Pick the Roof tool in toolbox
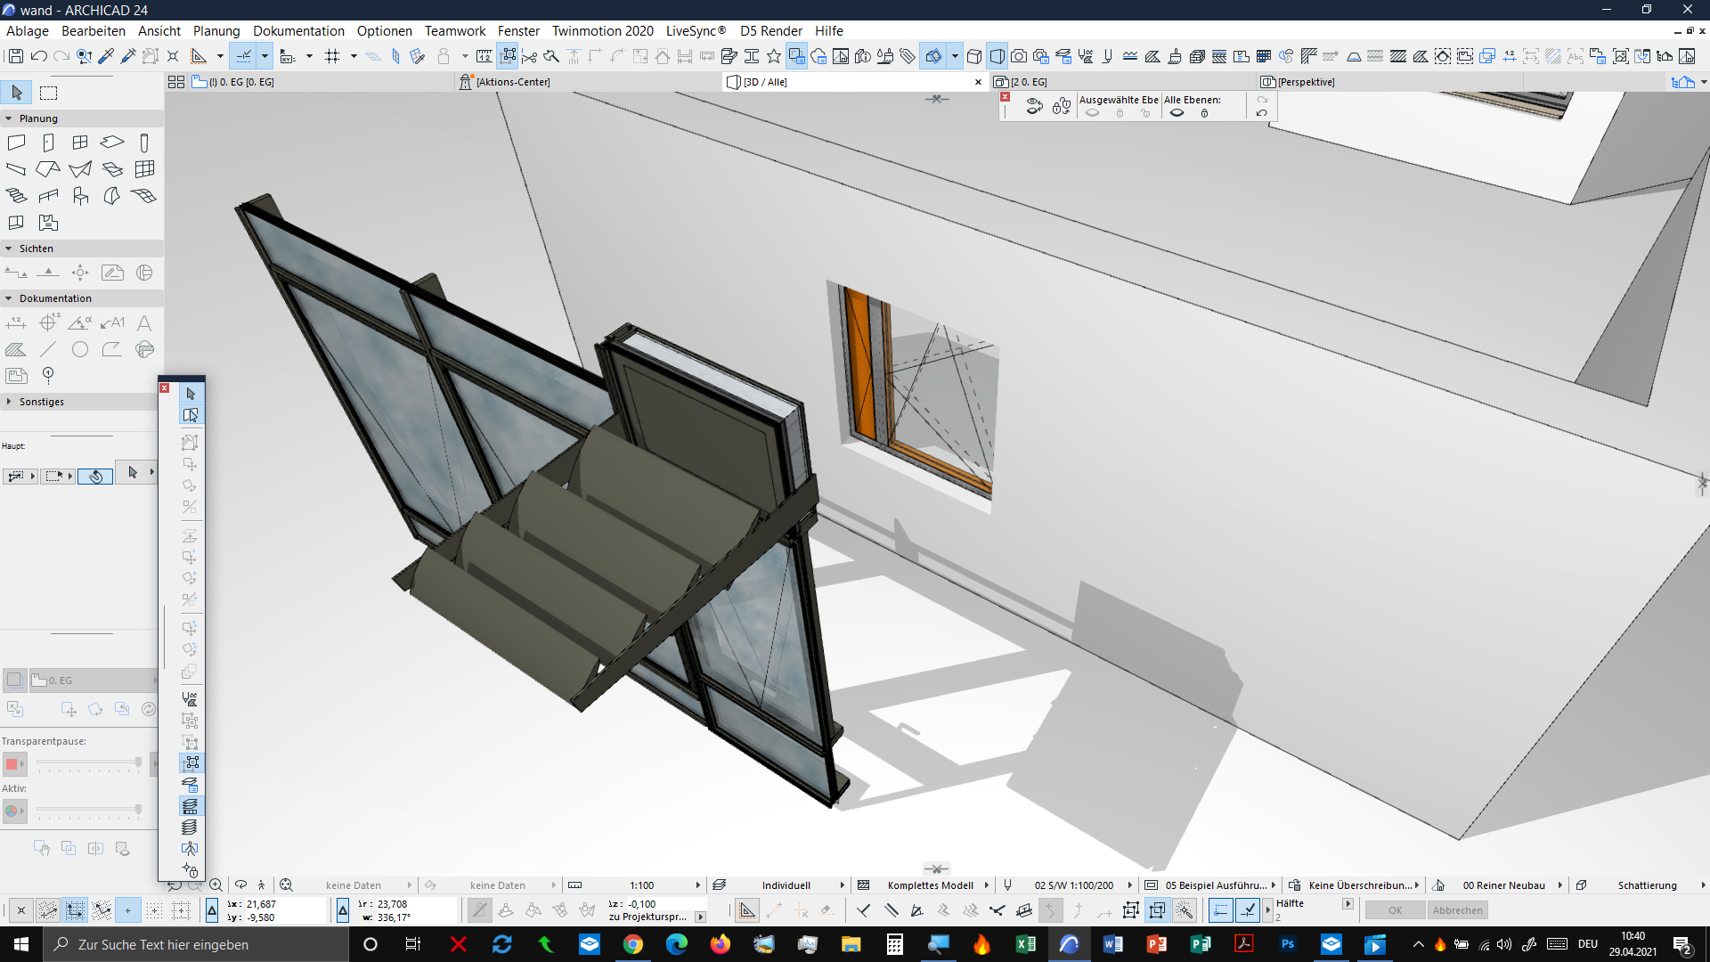 [48, 169]
